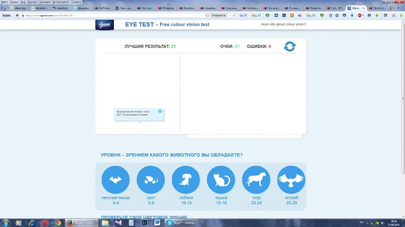405x227 pixels.
Task: Switch to the 'Новый А...' browser tab
Action: [x=315, y=8]
